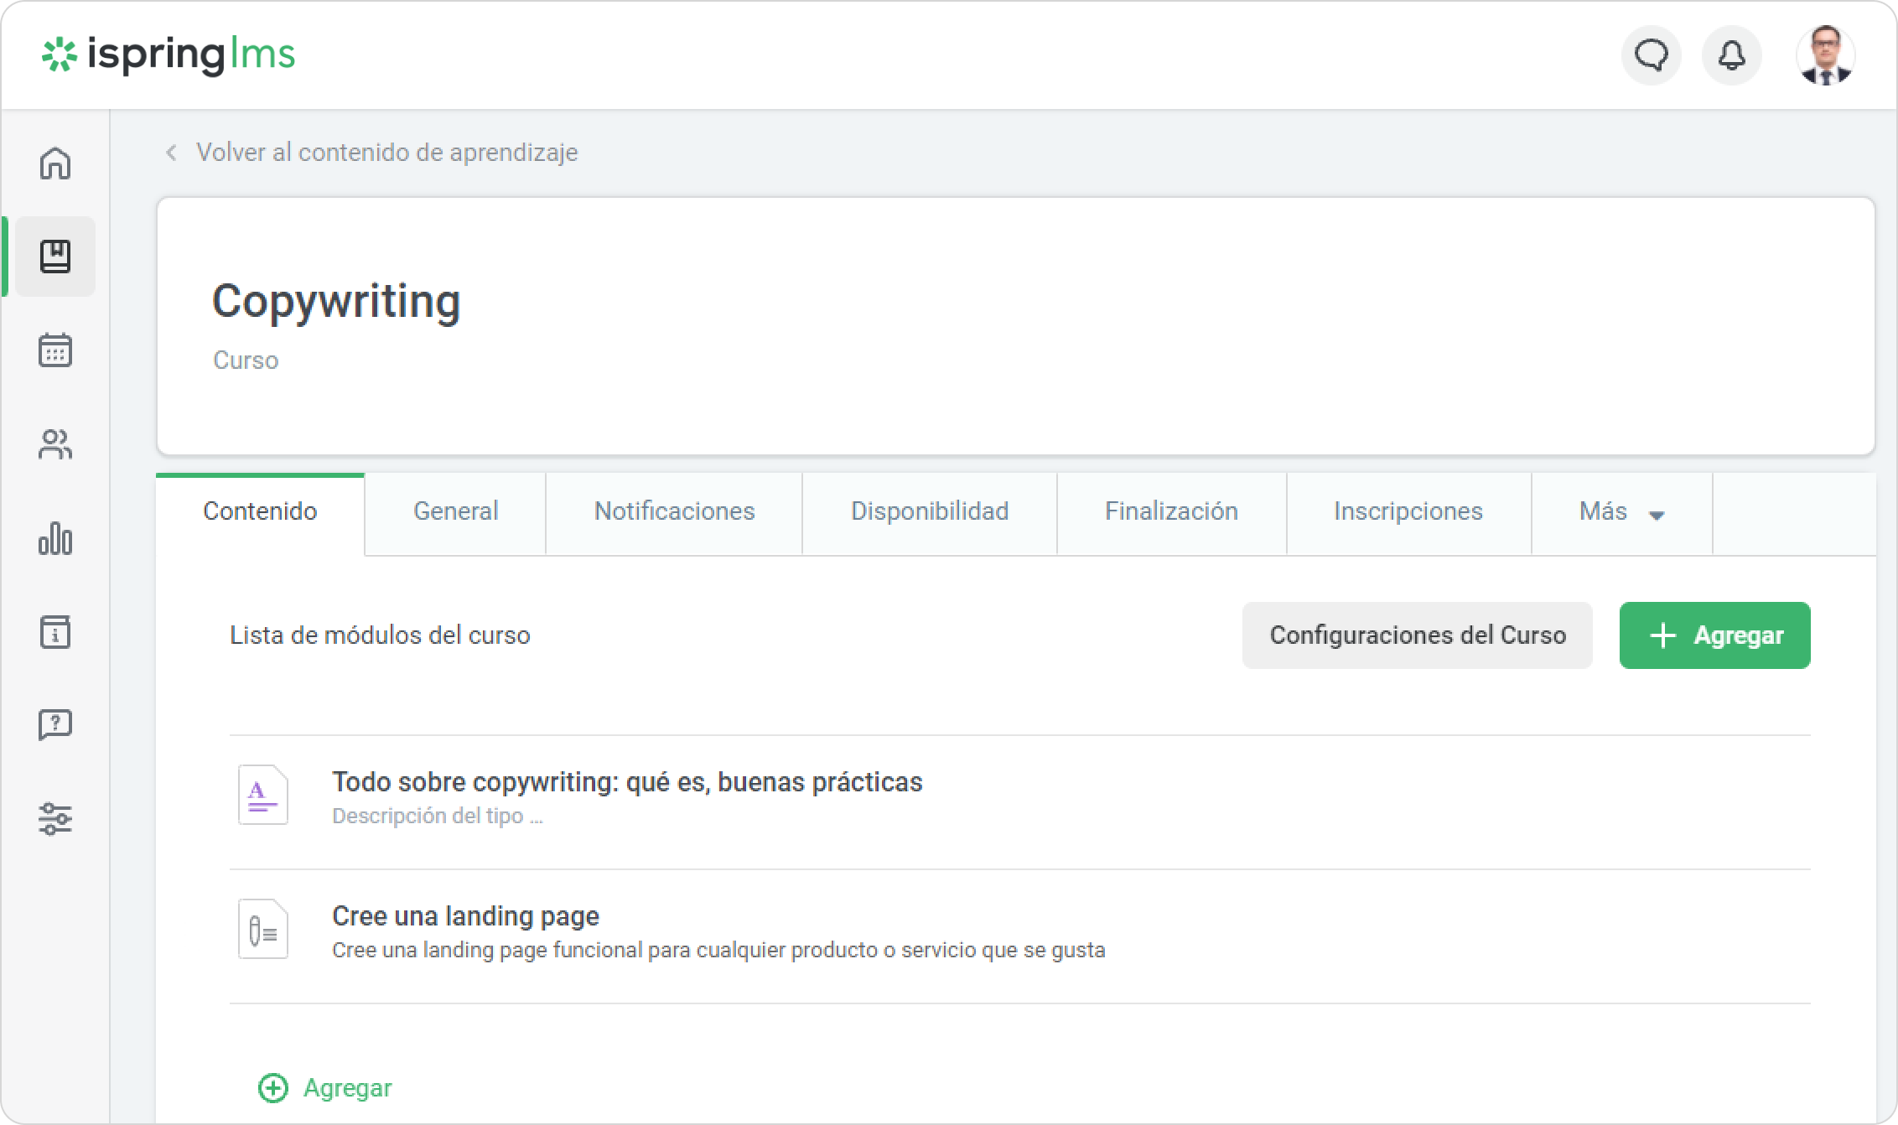Switch to the Notificaciones tab
1898x1125 pixels.
[x=674, y=511]
